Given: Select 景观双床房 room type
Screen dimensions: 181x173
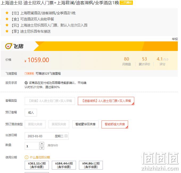Looking at the screenshot, I should point(59,124).
